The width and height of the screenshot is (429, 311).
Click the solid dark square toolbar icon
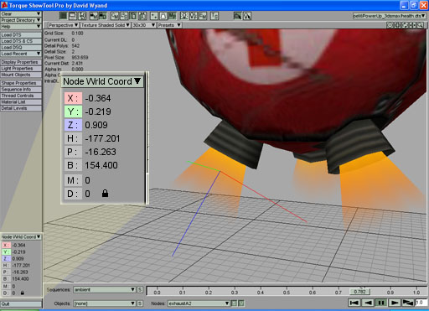[x=64, y=16]
